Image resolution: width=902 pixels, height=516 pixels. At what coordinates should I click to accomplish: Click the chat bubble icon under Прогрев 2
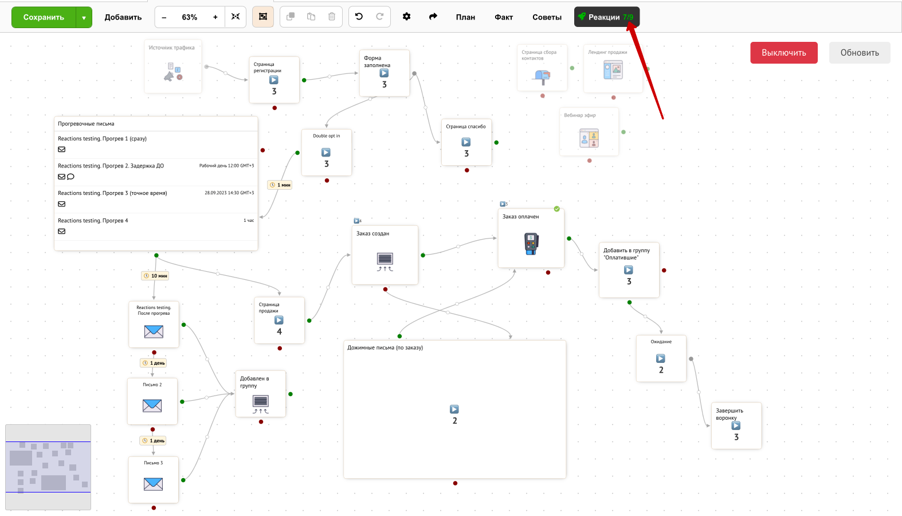click(x=70, y=177)
